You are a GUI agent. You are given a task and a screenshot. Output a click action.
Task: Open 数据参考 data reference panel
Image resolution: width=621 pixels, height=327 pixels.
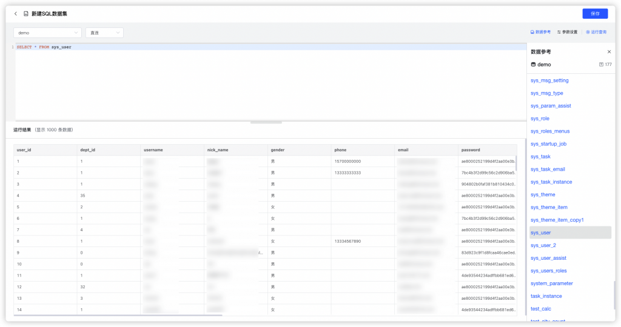[540, 32]
